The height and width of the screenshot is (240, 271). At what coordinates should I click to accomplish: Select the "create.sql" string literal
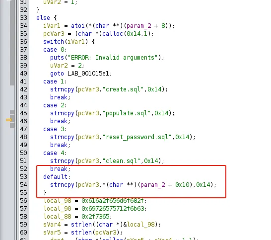[123, 89]
